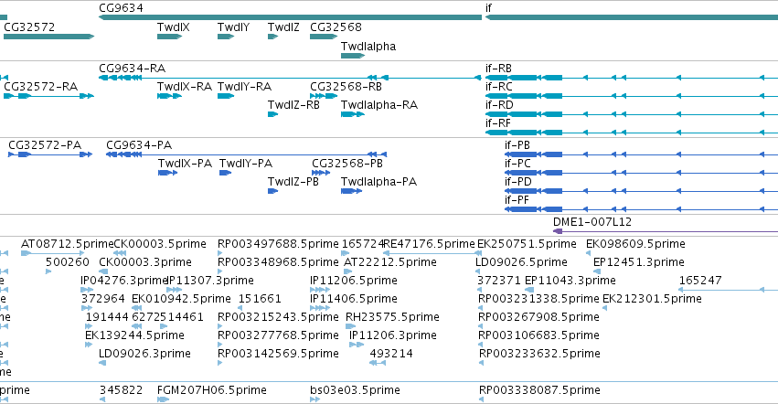This screenshot has height=404, width=778.
Task: Select the TwdlX gene
Action: 170,37
